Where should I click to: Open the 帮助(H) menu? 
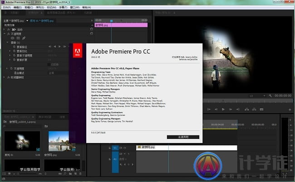87,7
